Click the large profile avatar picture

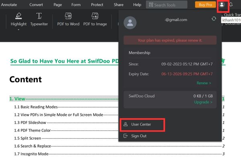pyautogui.click(x=130, y=23)
